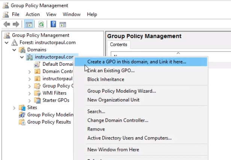
Task: Expand the Sites tree node
Action: coord(14,108)
